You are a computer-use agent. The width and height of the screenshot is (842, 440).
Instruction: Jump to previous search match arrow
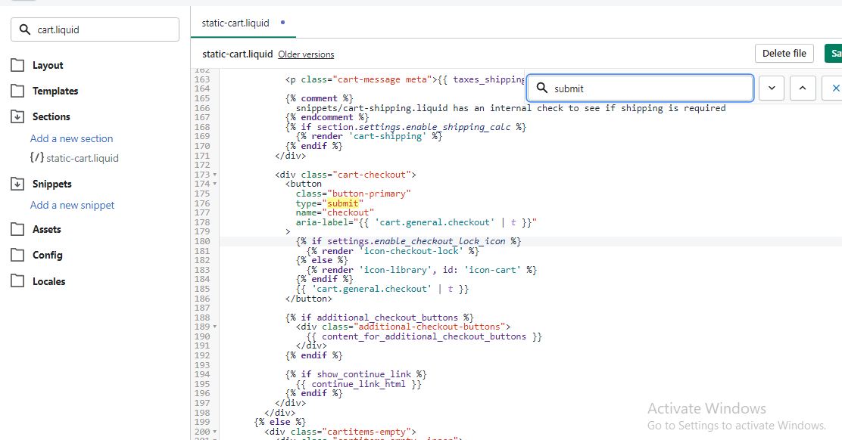tap(803, 88)
